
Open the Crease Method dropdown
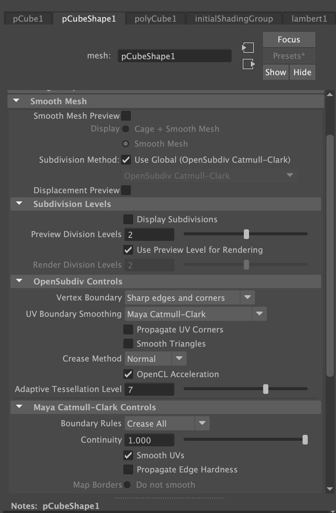coord(179,358)
